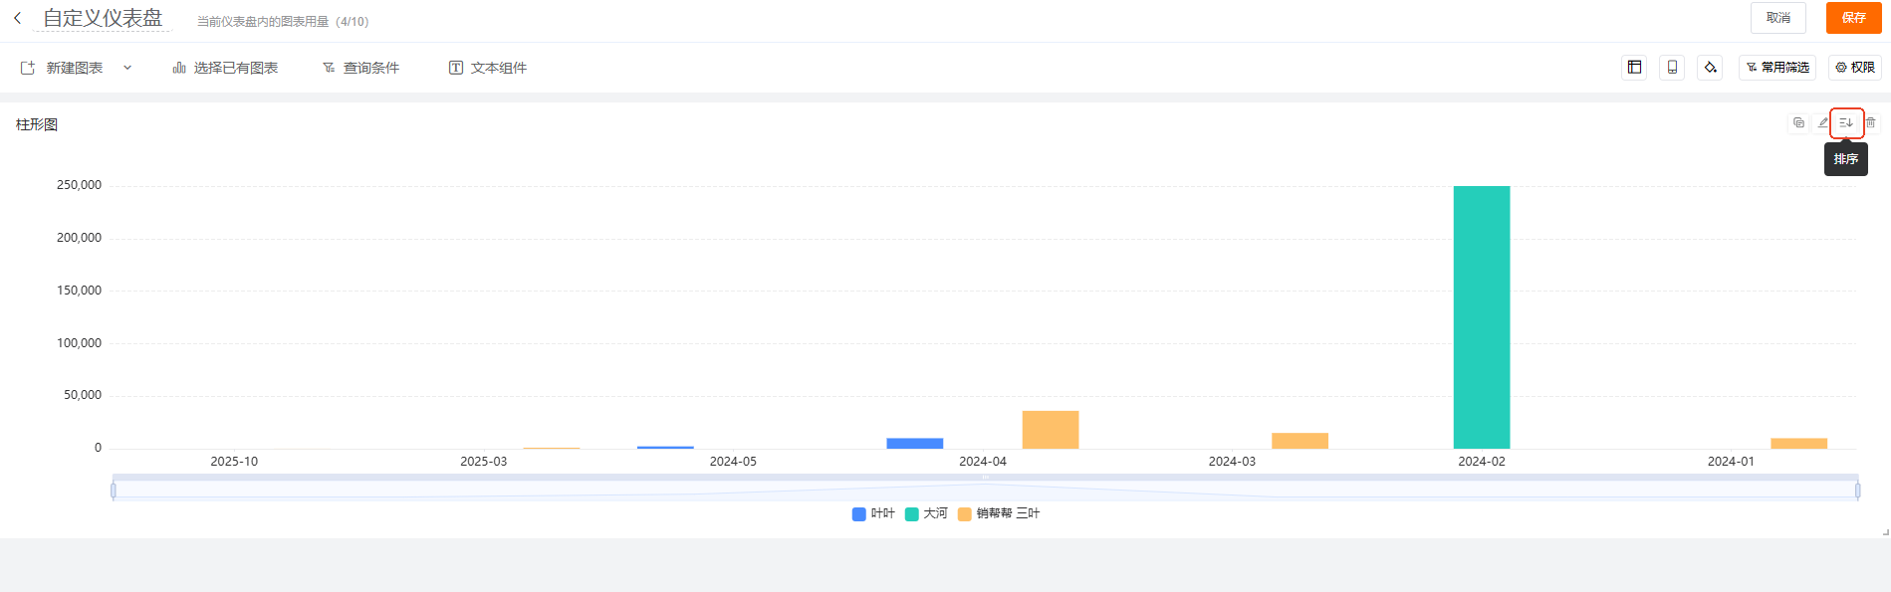Viewport: 1891px width, 592px height.
Task: Expand the 新建图表 dropdown arrow
Action: (127, 68)
